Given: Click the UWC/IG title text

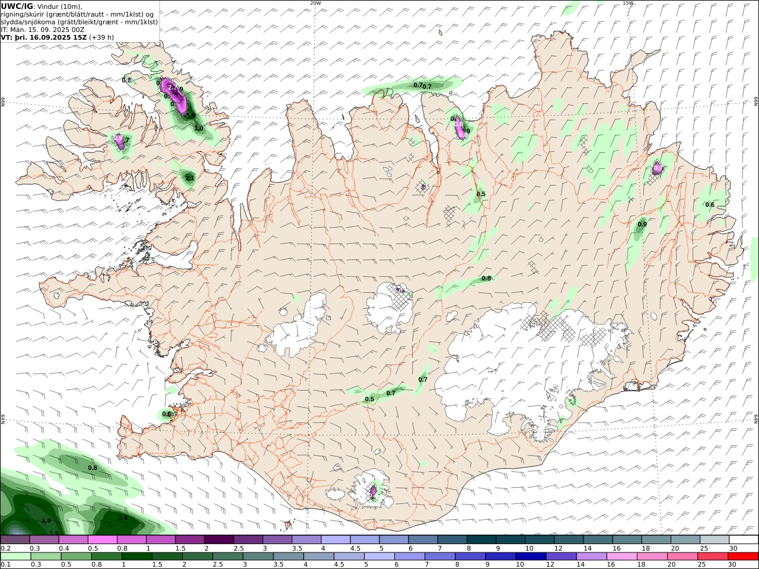Looking at the screenshot, I should (x=17, y=6).
